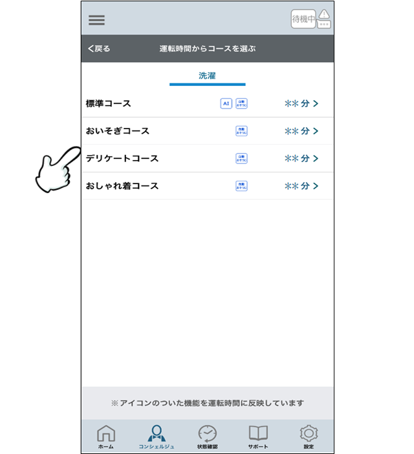414x454 pixels.
Task: Tap the small badge icon on おしゃれ着コース
Action: [241, 186]
